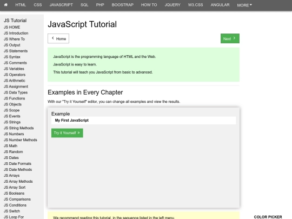292x219 pixels.
Task: Select JS Number Methods
Action: click(21, 140)
